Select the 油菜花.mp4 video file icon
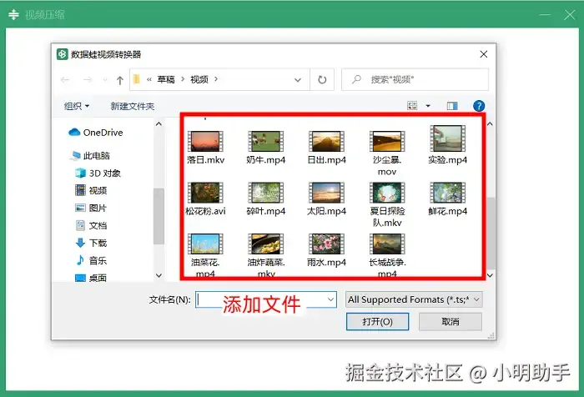The width and height of the screenshot is (584, 397). (x=205, y=244)
